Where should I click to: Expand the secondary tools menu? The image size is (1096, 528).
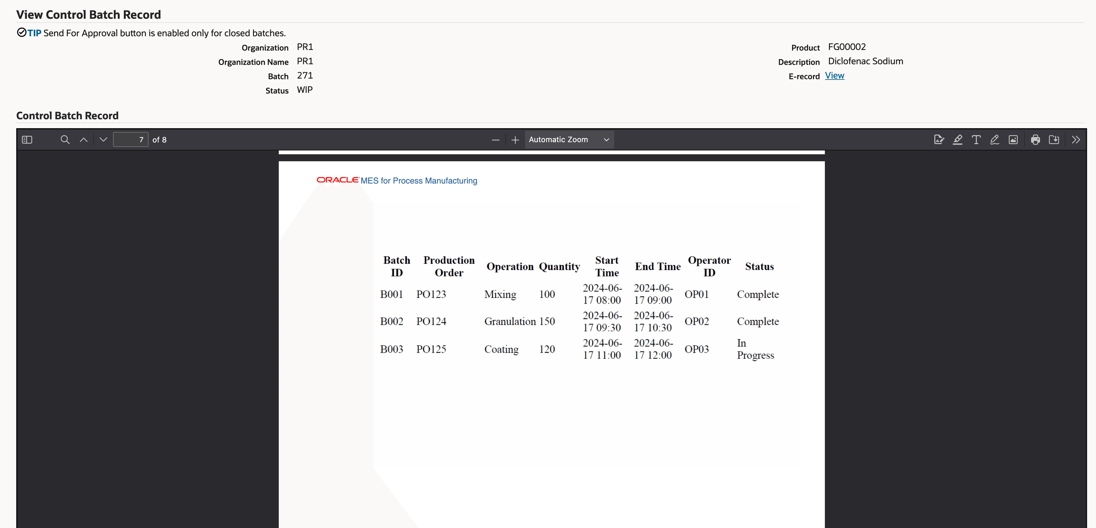[1076, 139]
